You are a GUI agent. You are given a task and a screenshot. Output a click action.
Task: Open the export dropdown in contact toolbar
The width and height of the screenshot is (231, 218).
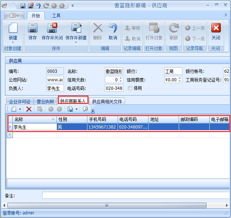click(x=76, y=109)
